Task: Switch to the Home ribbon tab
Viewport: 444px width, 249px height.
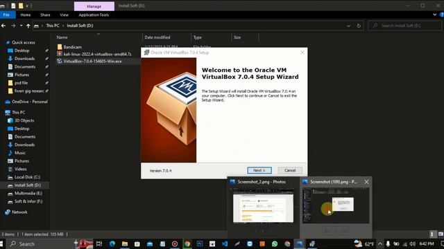Action: pyautogui.click(x=26, y=15)
